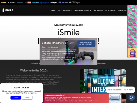Close the Kiddy Casino side ad

coord(136,6)
